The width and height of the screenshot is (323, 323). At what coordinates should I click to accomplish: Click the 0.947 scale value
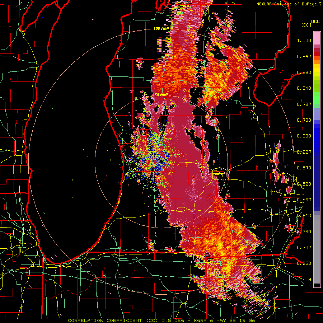point(304,56)
